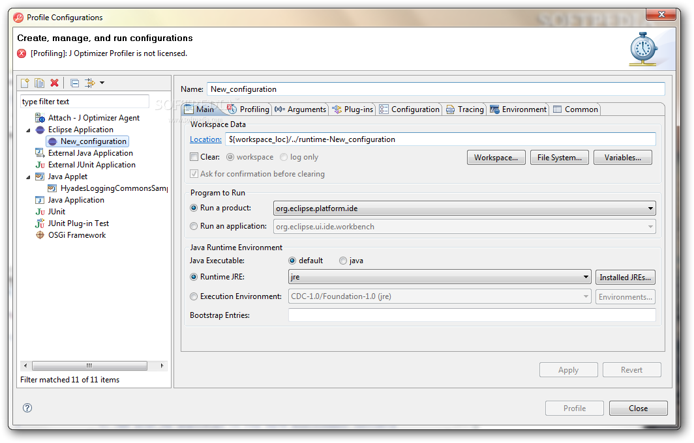The height and width of the screenshot is (443, 694).
Task: Choose java executable radio option
Action: pos(343,261)
